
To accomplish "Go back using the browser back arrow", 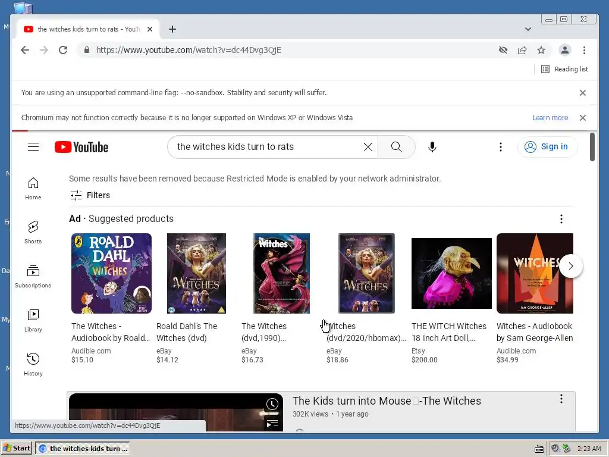I will pyautogui.click(x=25, y=50).
